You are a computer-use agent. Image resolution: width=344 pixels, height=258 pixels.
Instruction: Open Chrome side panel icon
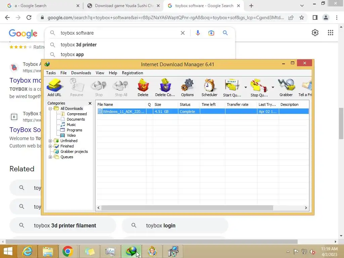(x=315, y=17)
